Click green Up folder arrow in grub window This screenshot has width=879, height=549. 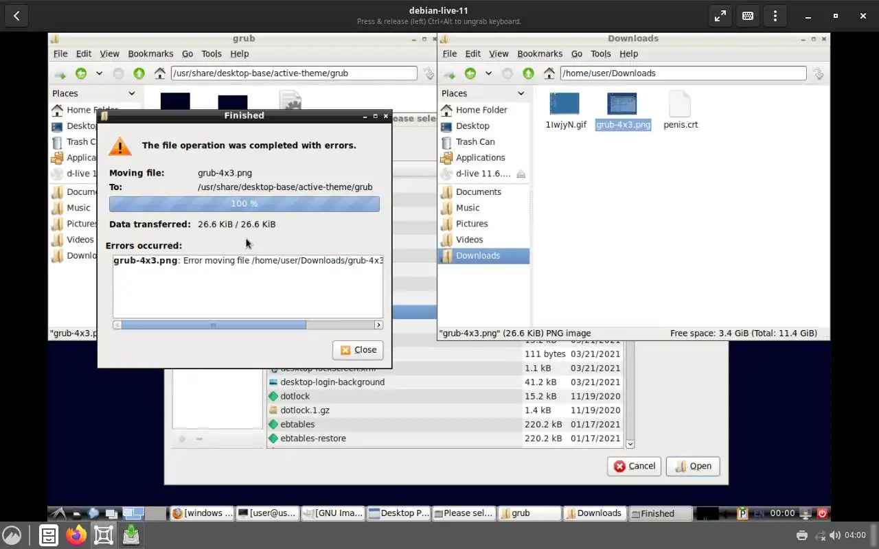click(139, 73)
